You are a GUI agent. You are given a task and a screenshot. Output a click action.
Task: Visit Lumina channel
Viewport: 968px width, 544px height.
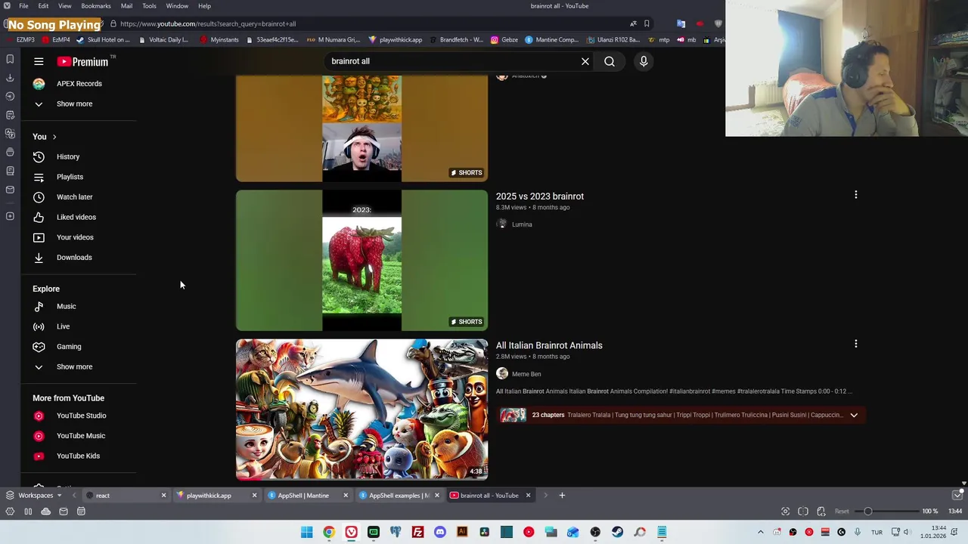coord(522,224)
